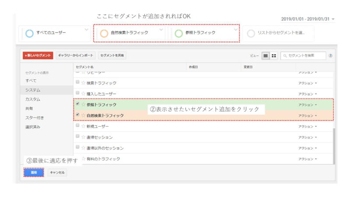Open アクション menu for 新規ユーザー

click(x=308, y=127)
